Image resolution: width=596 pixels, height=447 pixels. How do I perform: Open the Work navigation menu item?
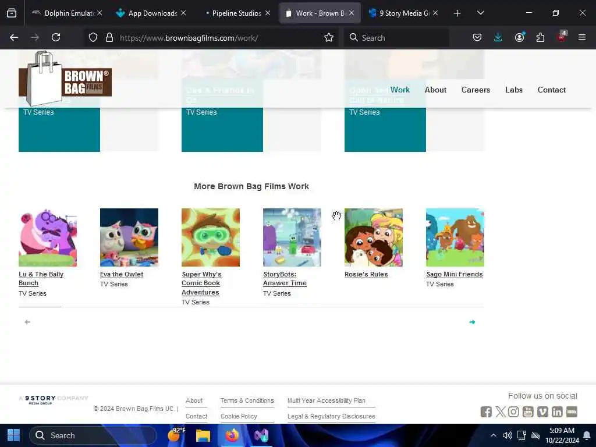click(400, 90)
